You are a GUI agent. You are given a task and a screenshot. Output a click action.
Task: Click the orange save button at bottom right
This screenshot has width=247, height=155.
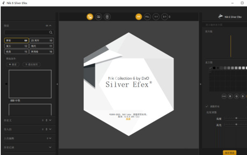(x=230, y=153)
